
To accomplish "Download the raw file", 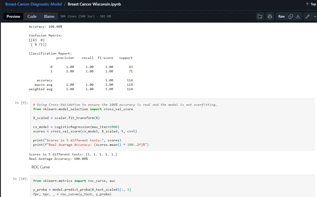I will click(x=298, y=16).
